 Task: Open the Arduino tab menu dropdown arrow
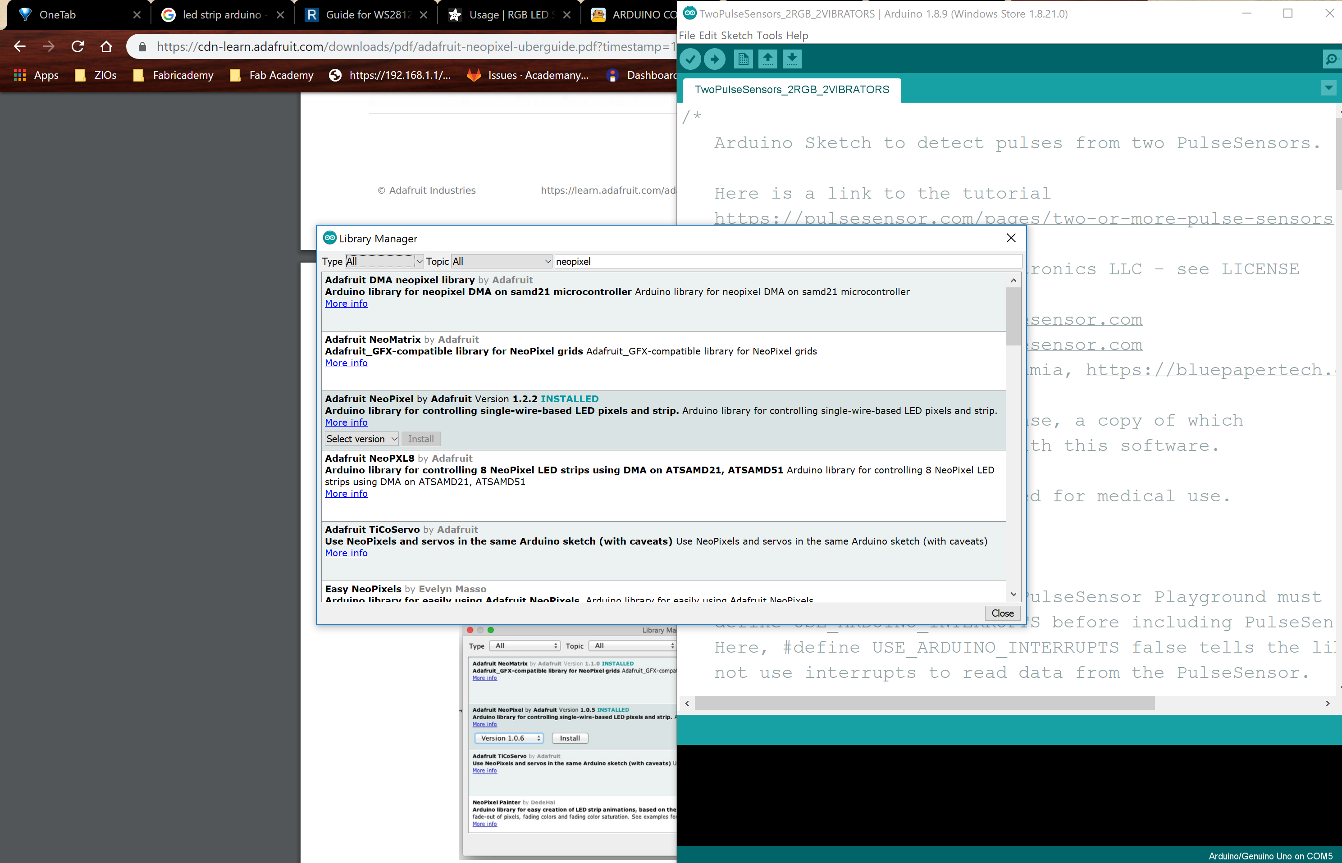1328,88
